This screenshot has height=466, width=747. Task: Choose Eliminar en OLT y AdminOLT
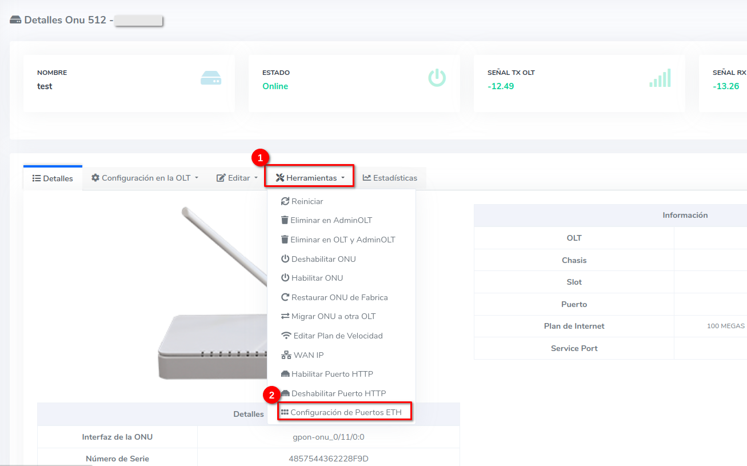pyautogui.click(x=342, y=240)
